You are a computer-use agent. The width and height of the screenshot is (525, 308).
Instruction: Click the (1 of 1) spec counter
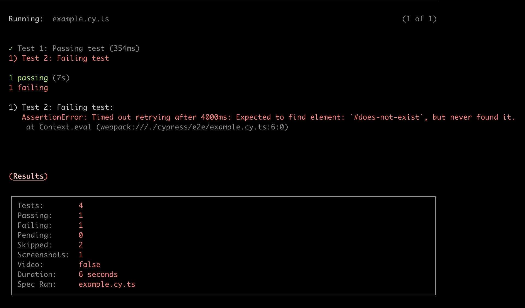(419, 19)
